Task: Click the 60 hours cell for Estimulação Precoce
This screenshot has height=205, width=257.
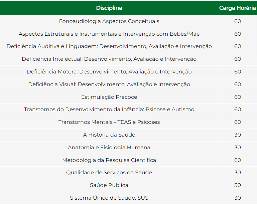Action: [x=238, y=97]
